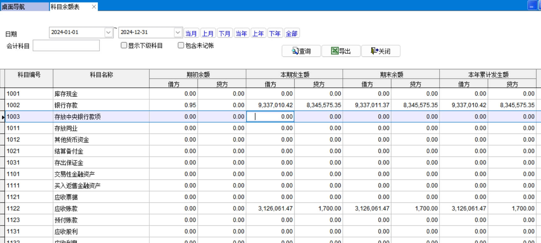Screen dimensions: 541x243
Task: Select 上月 date range shortcut
Action: 208,33
